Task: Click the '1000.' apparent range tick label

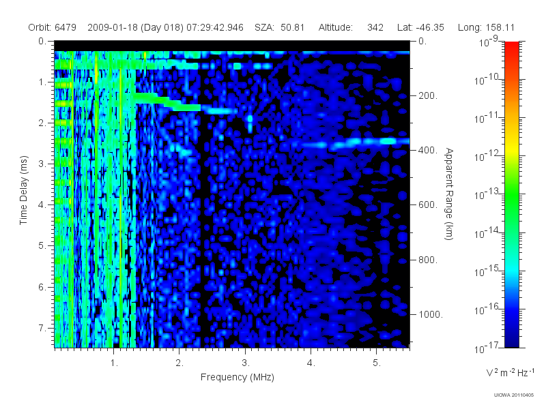Action: click(x=431, y=314)
